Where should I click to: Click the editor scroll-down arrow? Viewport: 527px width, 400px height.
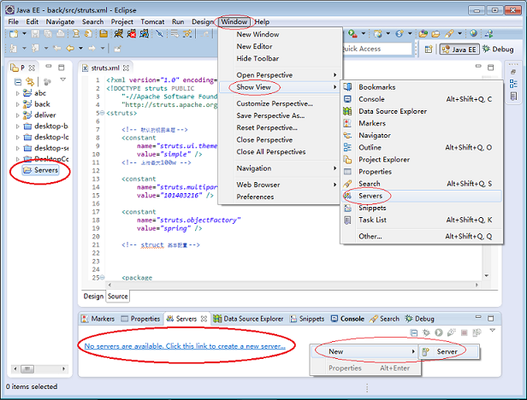tap(487, 276)
